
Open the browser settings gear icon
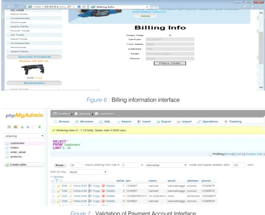point(260,6)
